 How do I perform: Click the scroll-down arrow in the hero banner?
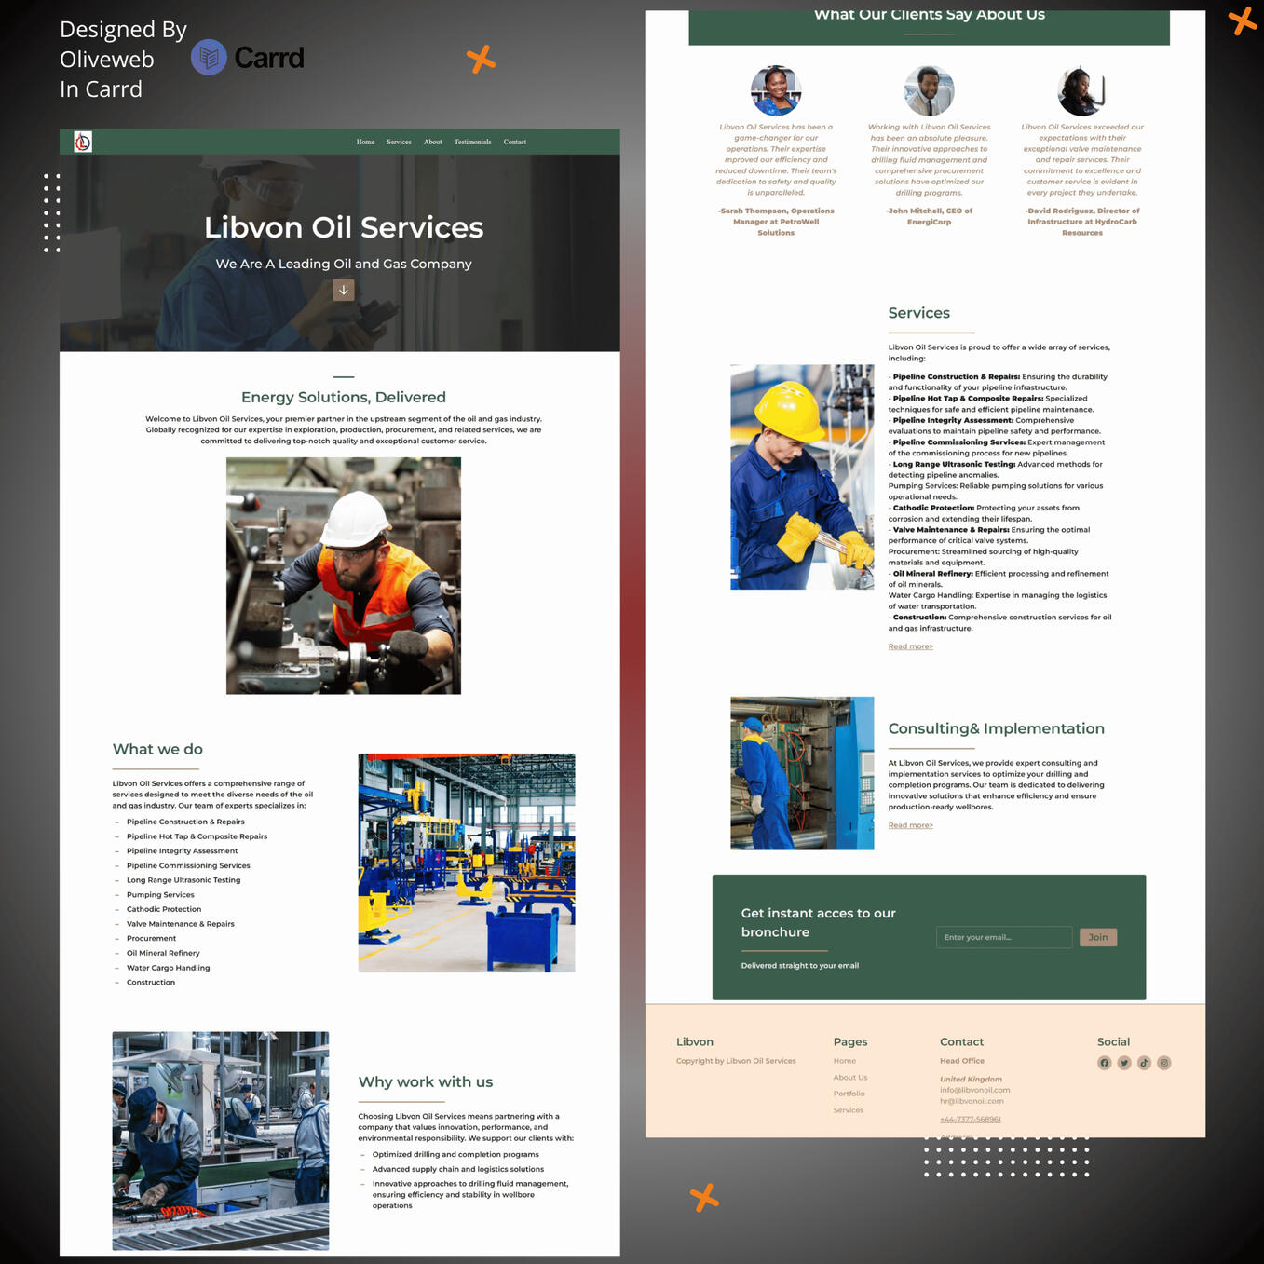pos(343,290)
